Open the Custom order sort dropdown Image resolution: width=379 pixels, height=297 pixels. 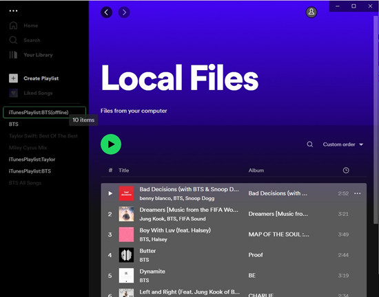(x=343, y=144)
